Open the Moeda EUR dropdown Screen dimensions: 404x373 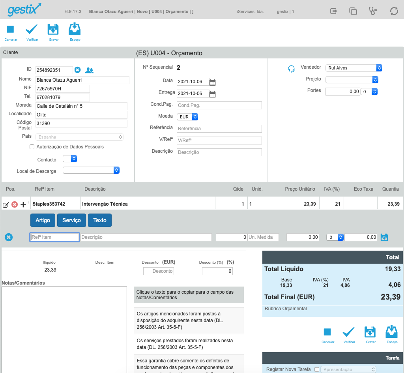(187, 117)
